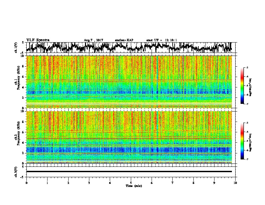Click the flat black ch.3 trace line
The image size is (265, 205).
[x=129, y=172]
